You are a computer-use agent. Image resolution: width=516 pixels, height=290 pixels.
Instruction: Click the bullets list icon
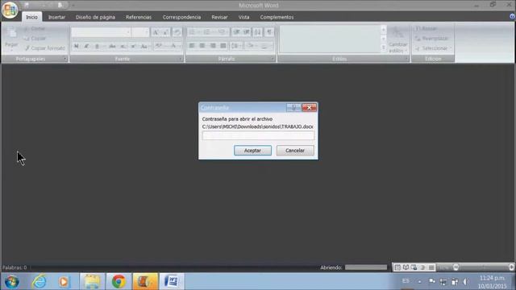(x=192, y=32)
